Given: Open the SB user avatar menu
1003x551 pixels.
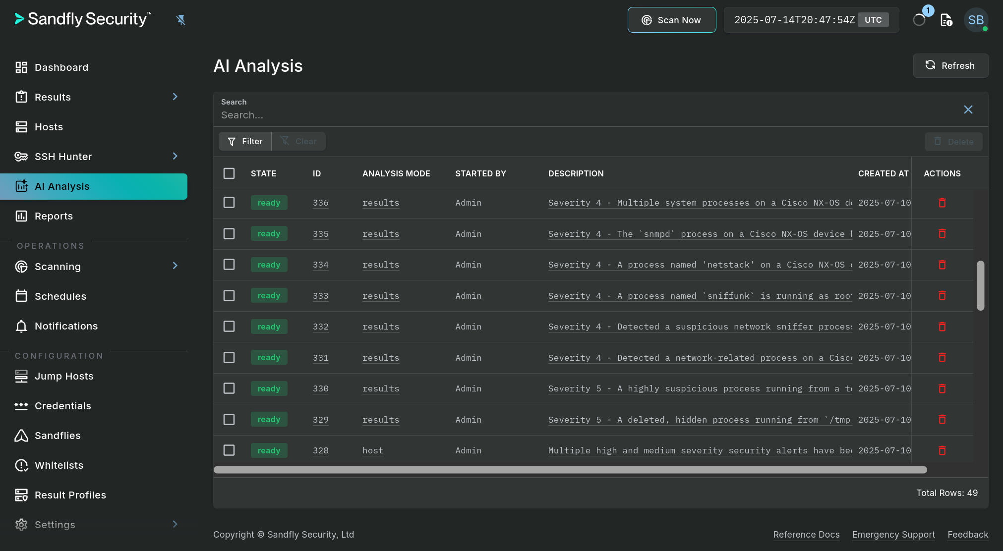Looking at the screenshot, I should pos(976,20).
